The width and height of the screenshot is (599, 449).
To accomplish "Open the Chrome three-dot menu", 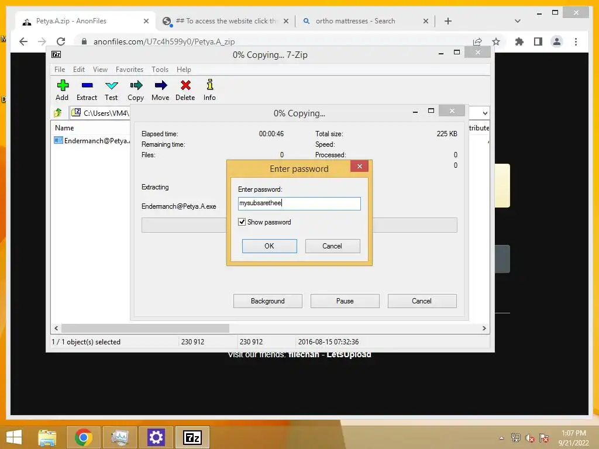I will (x=576, y=42).
